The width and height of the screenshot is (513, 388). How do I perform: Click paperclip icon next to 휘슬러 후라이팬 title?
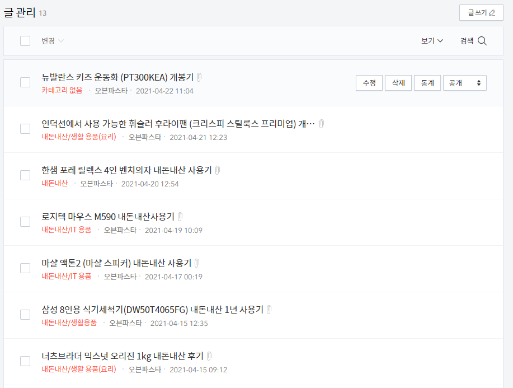(322, 124)
